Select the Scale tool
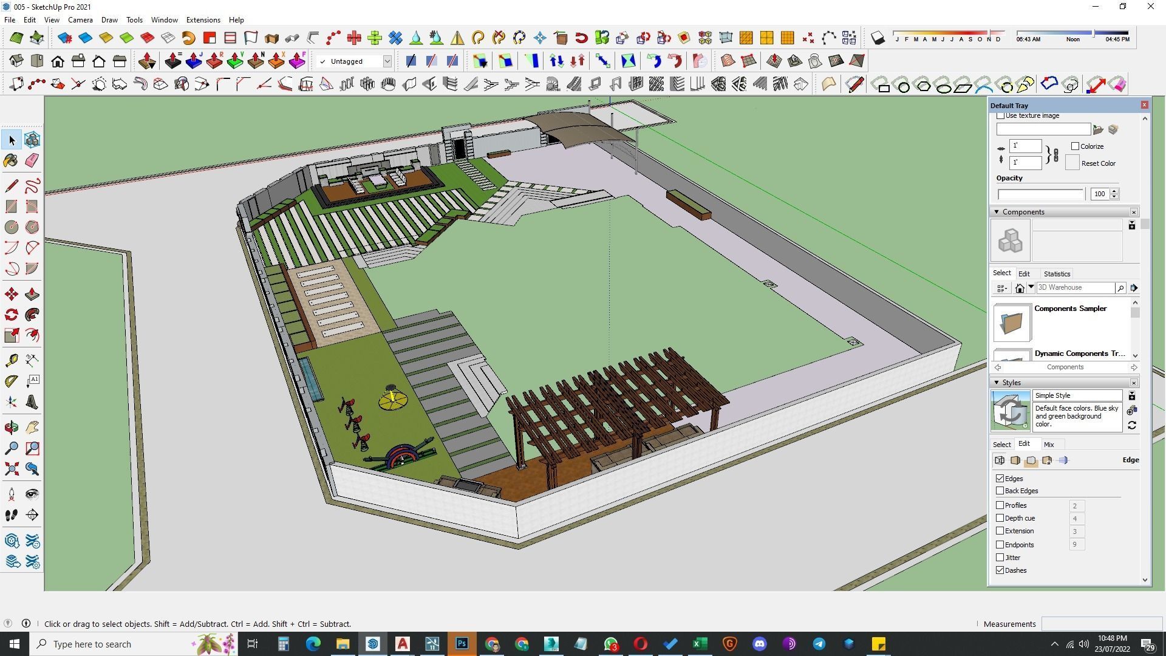Screen dimensions: 1166x656 12,335
